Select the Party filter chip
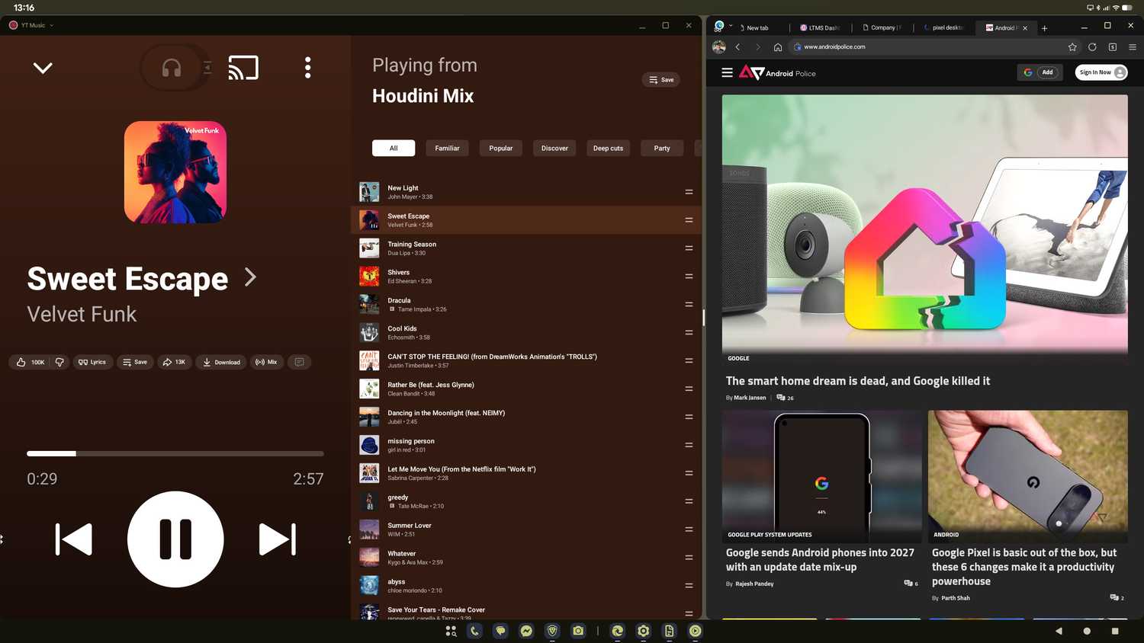Viewport: 1144px width, 643px height. point(662,148)
